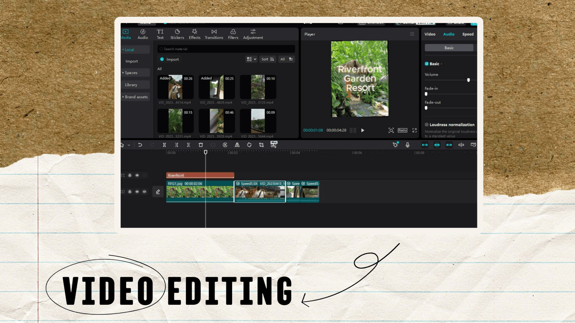The image size is (575, 323).
Task: Select media clip VID_2023...5125.mp4
Action: pos(258,87)
